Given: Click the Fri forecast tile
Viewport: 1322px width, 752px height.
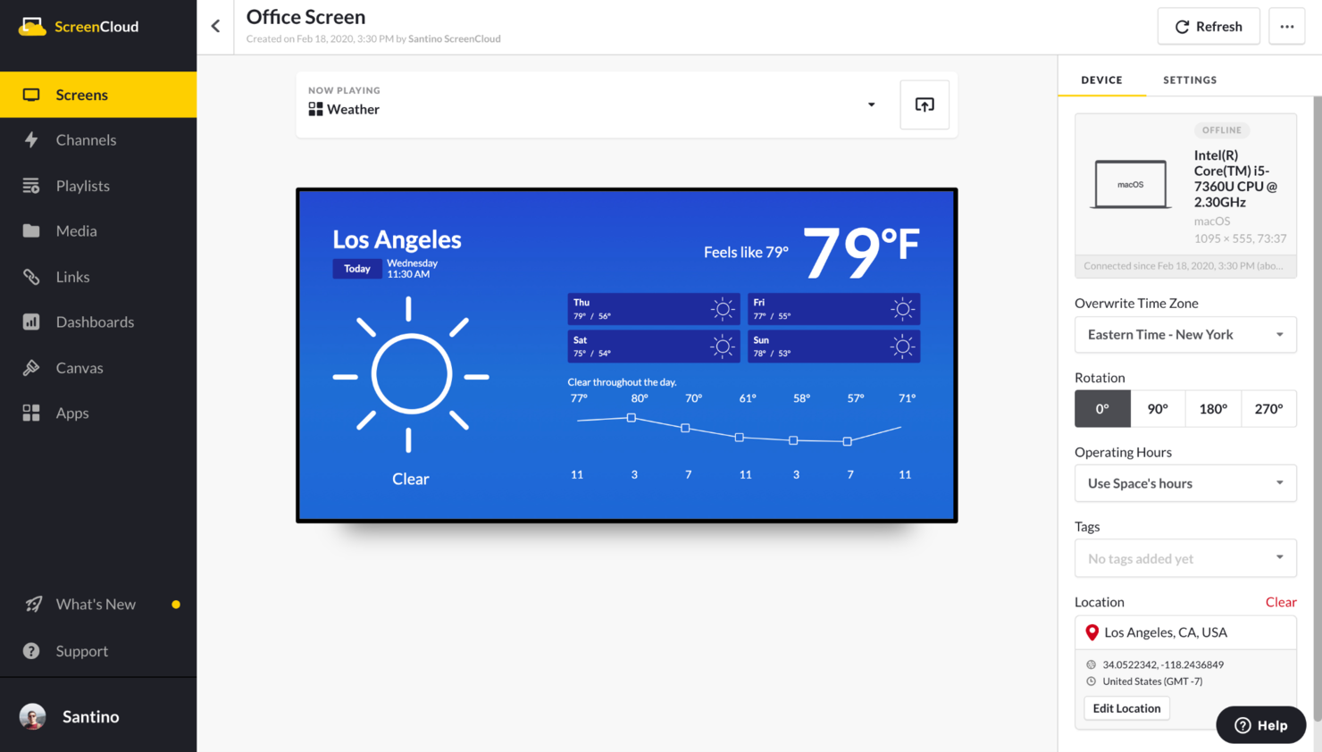Looking at the screenshot, I should pos(833,309).
